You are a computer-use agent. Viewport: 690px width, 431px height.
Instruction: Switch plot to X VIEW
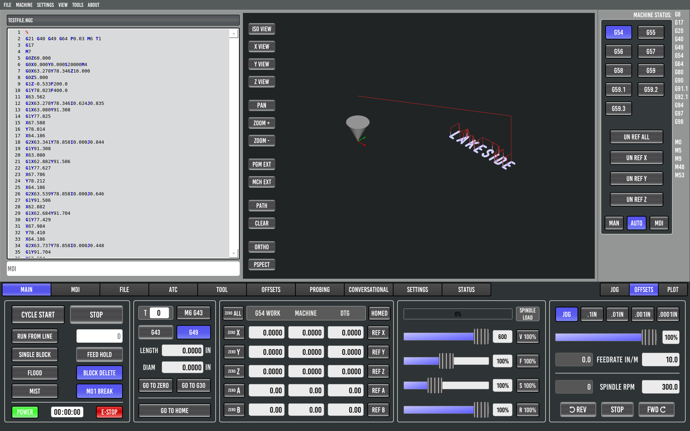pos(262,47)
